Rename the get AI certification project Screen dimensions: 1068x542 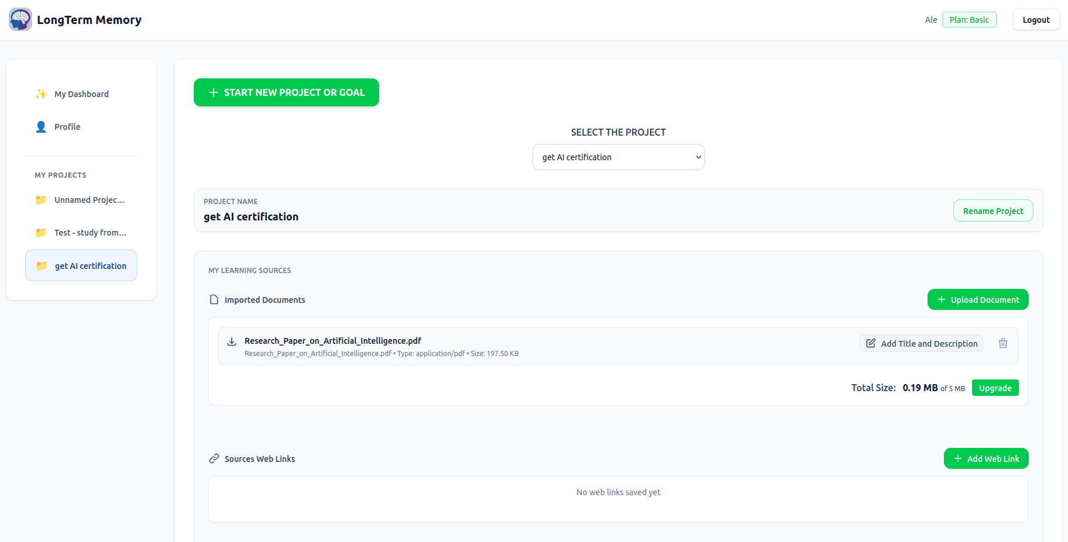[x=993, y=210]
